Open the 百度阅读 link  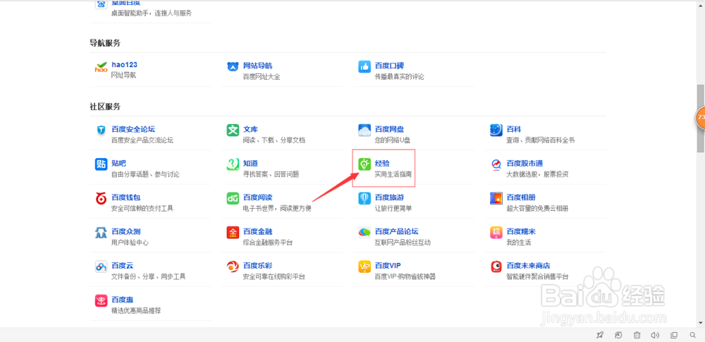point(257,197)
